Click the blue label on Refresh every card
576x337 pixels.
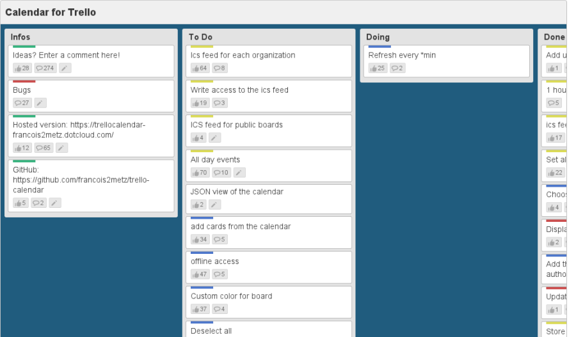pos(380,47)
